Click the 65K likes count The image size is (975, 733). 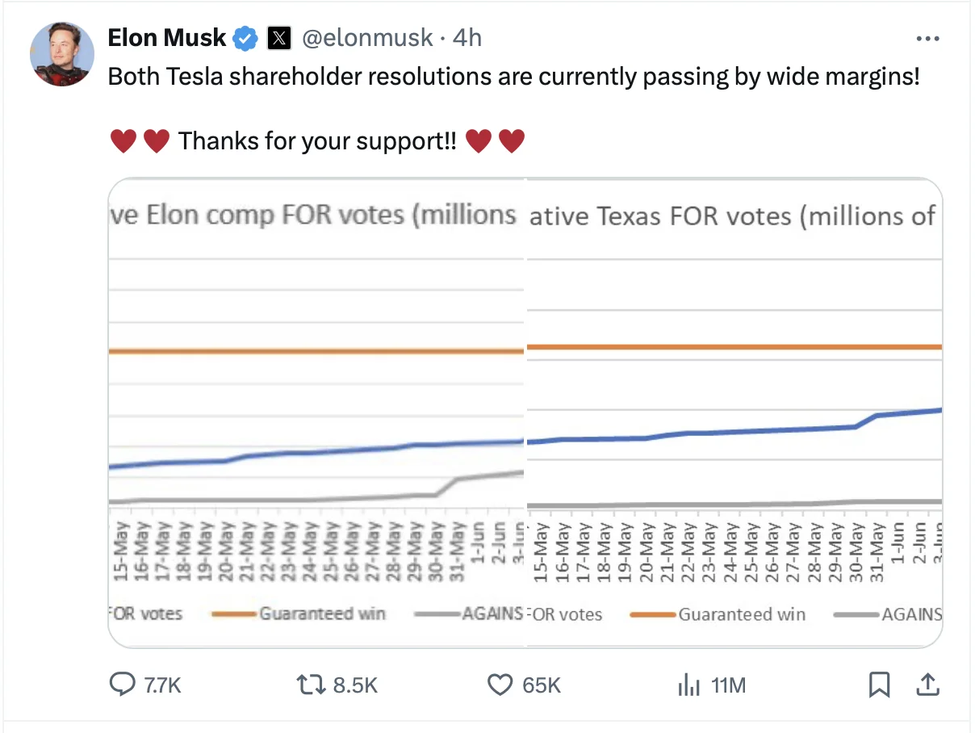point(542,686)
